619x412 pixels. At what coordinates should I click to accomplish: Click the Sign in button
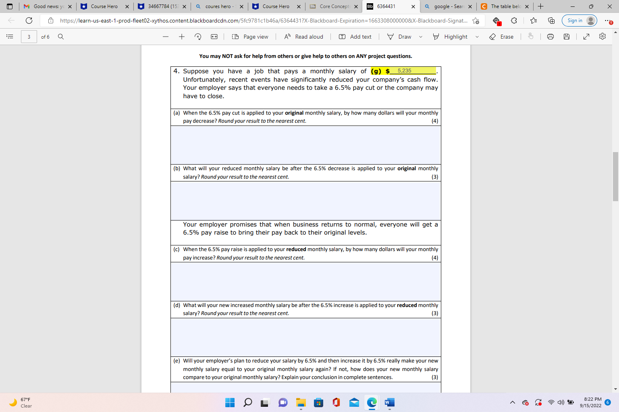pos(579,20)
